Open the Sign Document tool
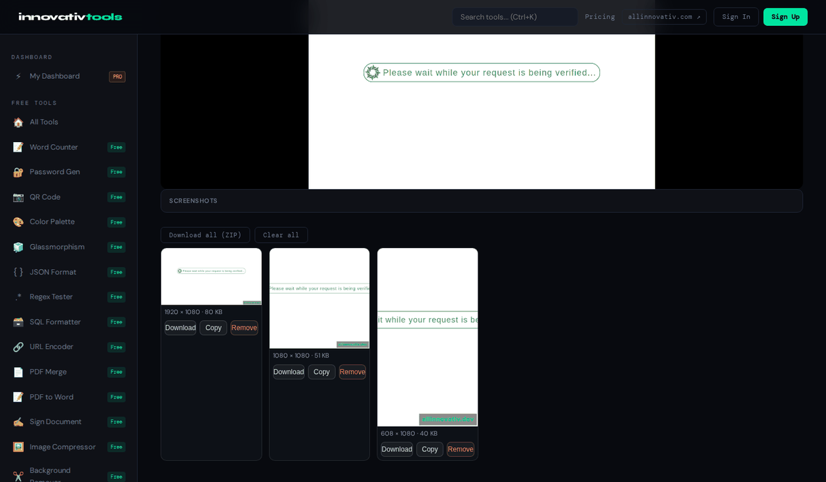This screenshot has height=482, width=826. pos(69,422)
